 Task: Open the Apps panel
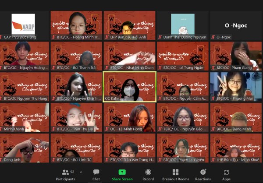[226, 174]
